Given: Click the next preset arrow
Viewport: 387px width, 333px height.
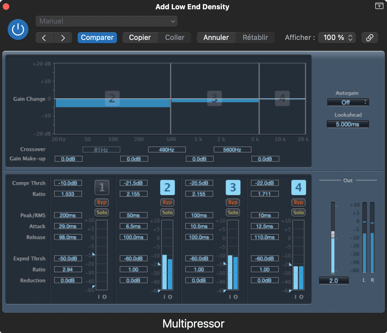Looking at the screenshot, I should 63,38.
